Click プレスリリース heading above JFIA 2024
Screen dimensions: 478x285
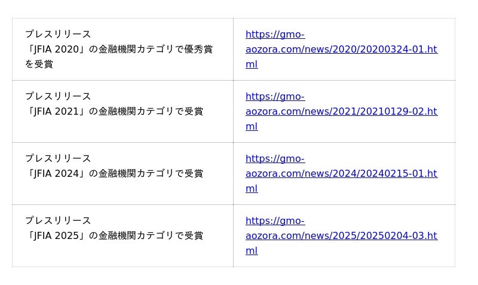click(58, 158)
